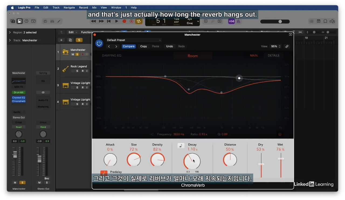Open Smart Controls dial icon
345x200 pixels.
tap(45, 21)
